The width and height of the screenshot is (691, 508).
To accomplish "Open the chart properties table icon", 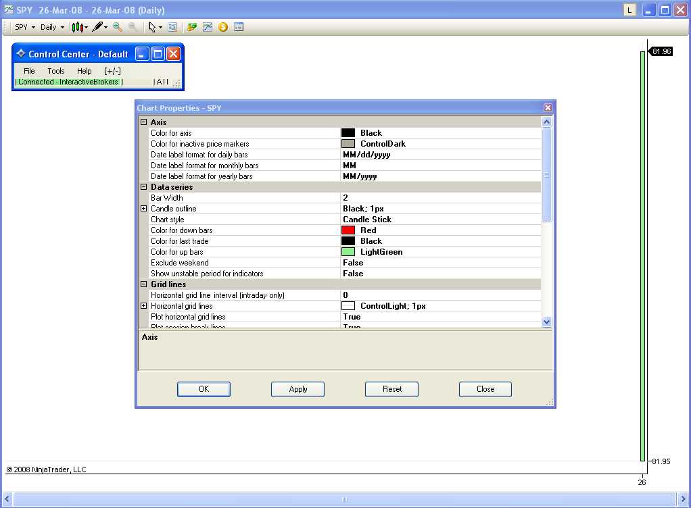I will click(239, 27).
